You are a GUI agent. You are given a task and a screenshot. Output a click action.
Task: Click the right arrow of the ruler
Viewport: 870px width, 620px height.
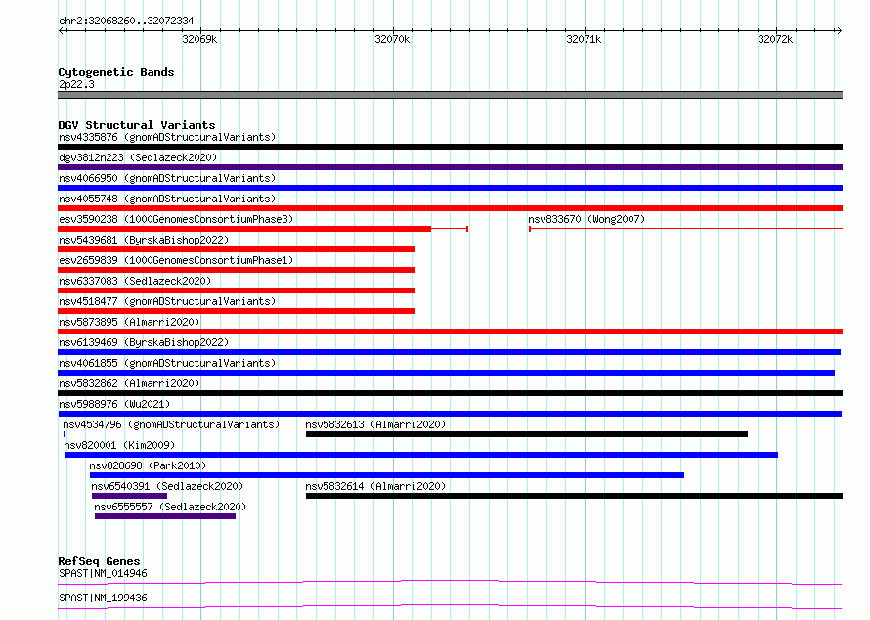tap(839, 30)
